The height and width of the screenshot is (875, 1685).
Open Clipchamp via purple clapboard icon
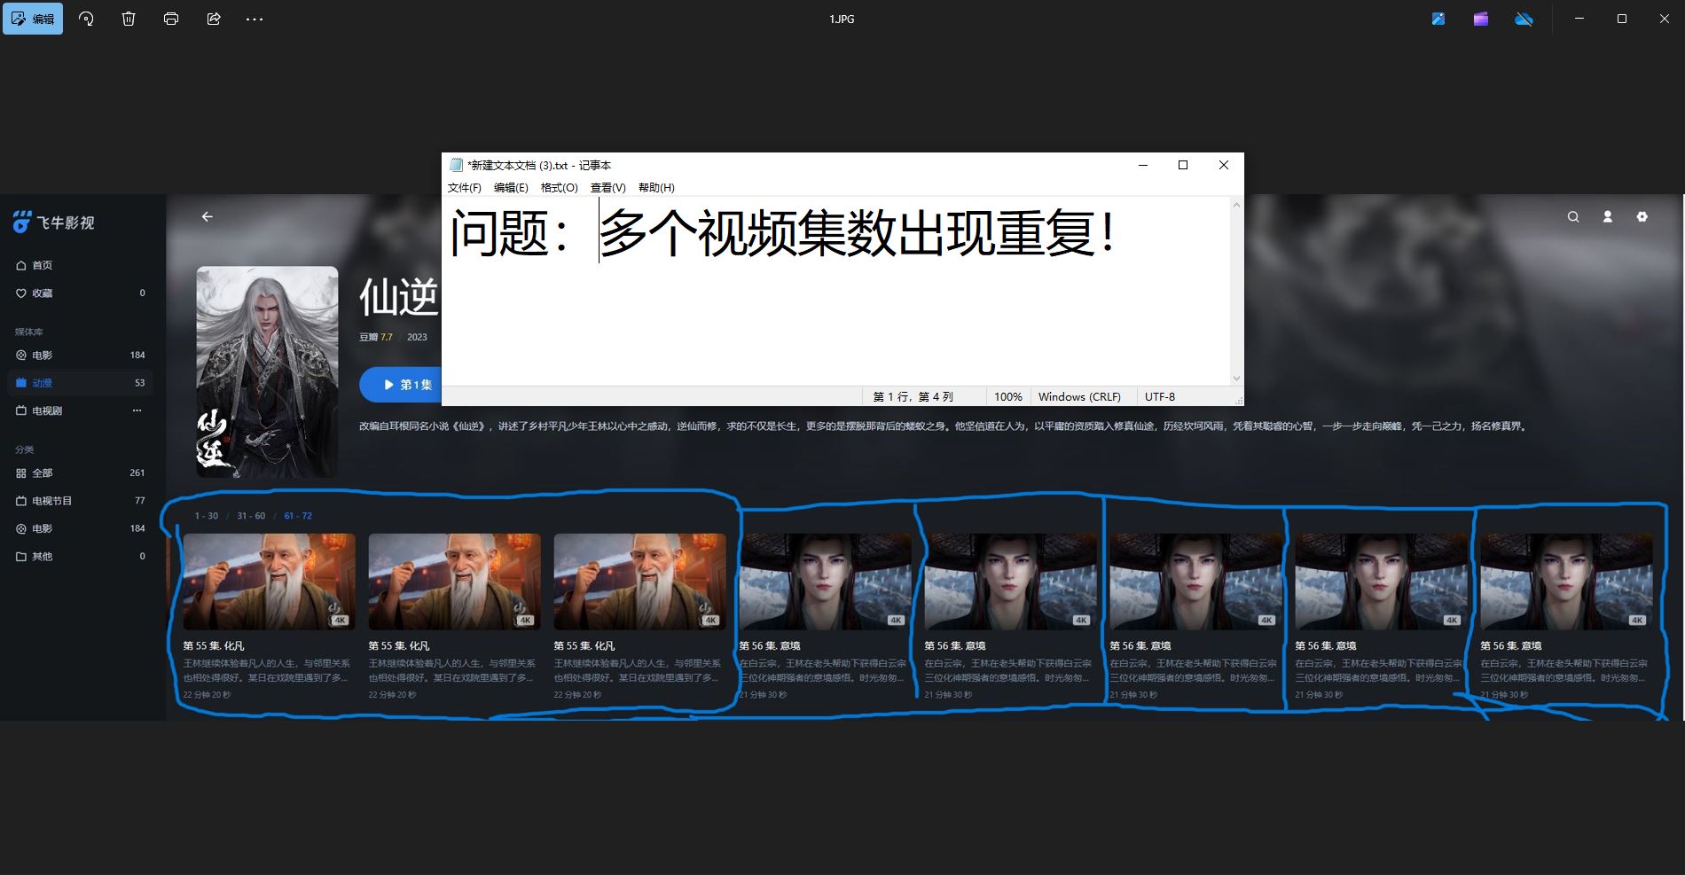click(x=1481, y=19)
